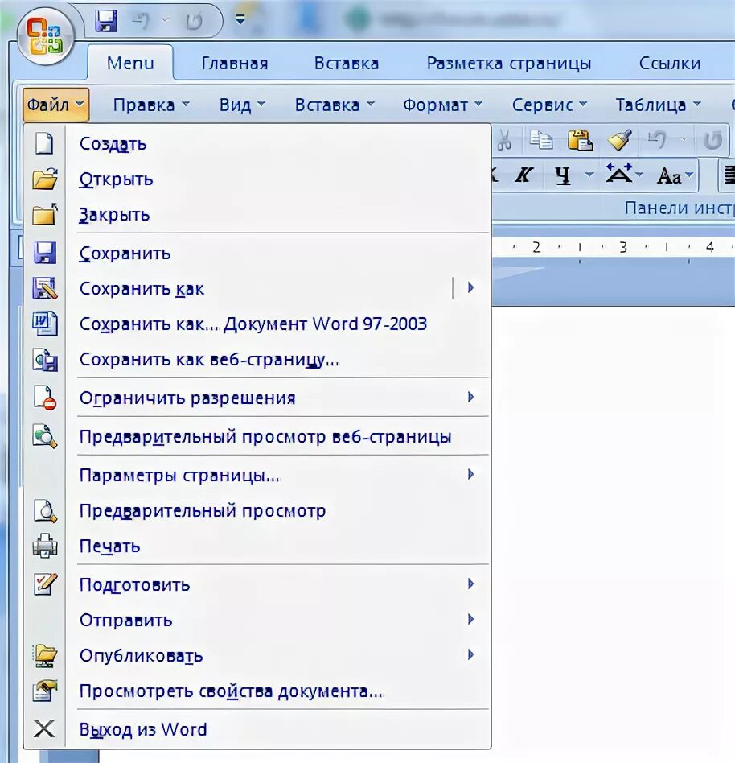This screenshot has width=735, height=763.
Task: Toggle underline formatting with the Ч icon
Action: point(563,174)
